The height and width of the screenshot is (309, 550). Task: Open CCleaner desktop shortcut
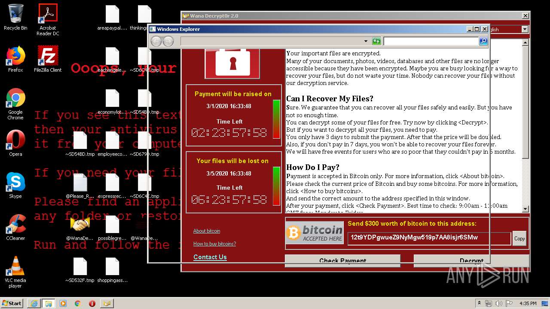pyautogui.click(x=15, y=227)
